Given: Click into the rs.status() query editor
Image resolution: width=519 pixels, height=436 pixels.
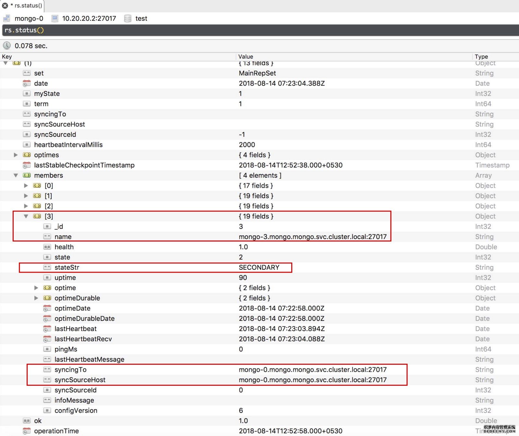Looking at the screenshot, I should pyautogui.click(x=259, y=30).
